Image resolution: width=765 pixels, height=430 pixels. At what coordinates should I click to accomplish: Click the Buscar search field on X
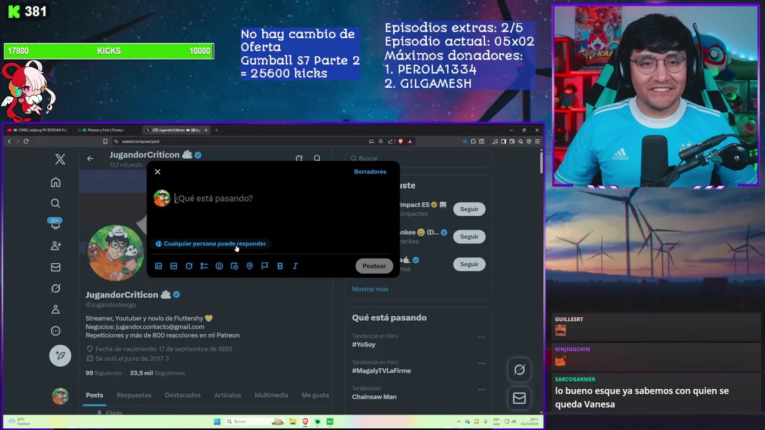click(x=418, y=158)
